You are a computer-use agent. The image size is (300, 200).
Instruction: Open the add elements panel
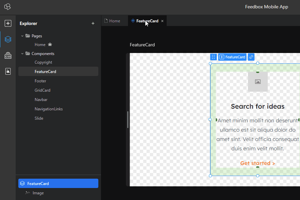click(8, 23)
